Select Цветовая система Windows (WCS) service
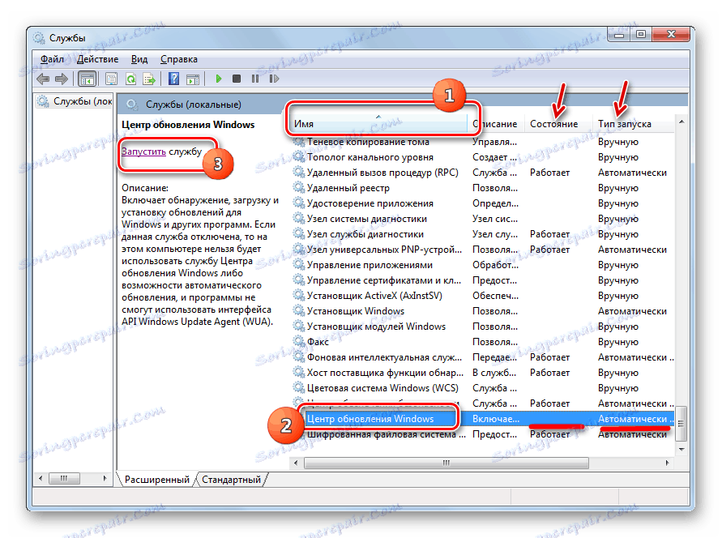Viewport: 722px width, 538px height. (x=382, y=388)
